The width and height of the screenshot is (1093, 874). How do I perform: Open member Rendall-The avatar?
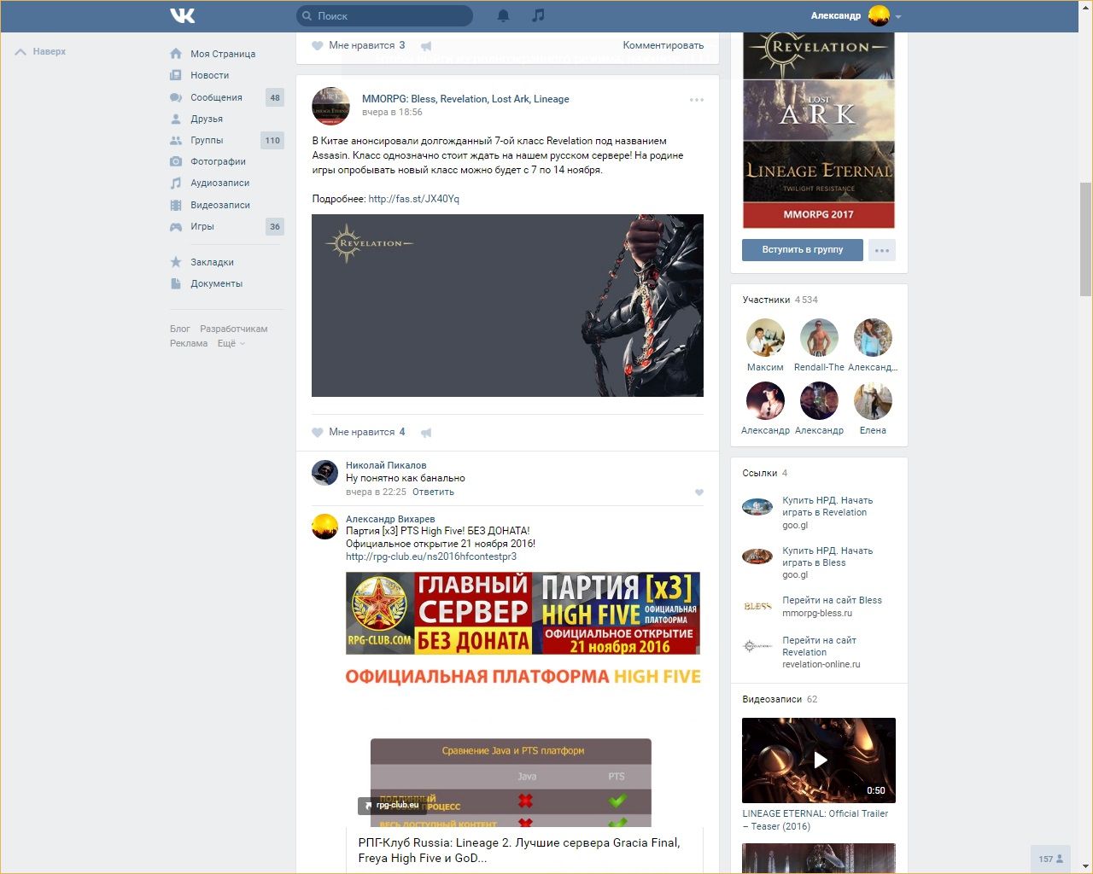(819, 338)
